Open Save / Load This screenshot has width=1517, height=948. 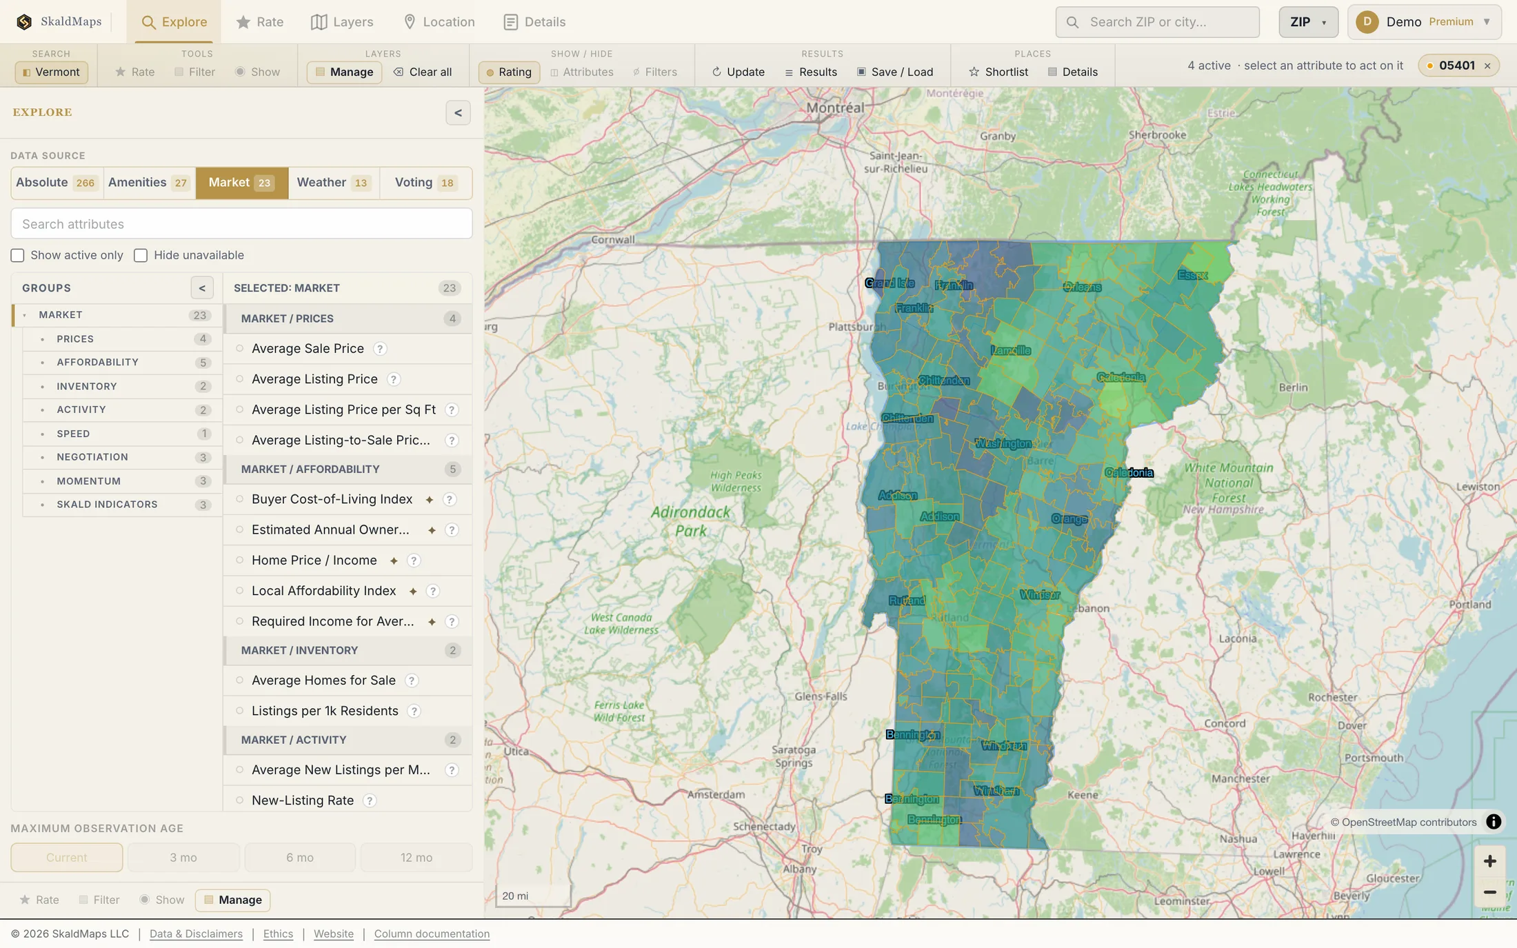point(895,72)
